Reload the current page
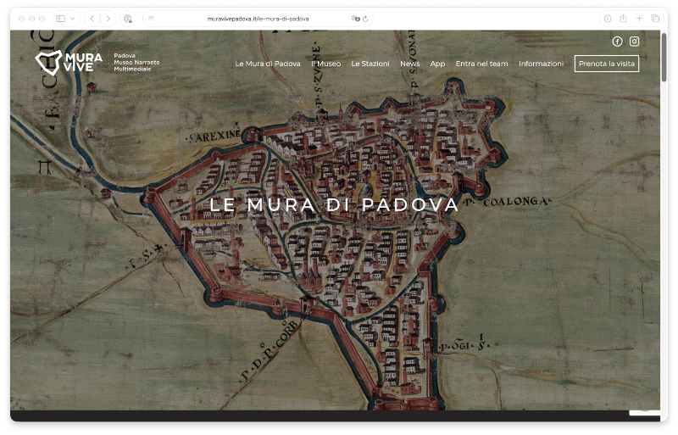 tap(365, 19)
